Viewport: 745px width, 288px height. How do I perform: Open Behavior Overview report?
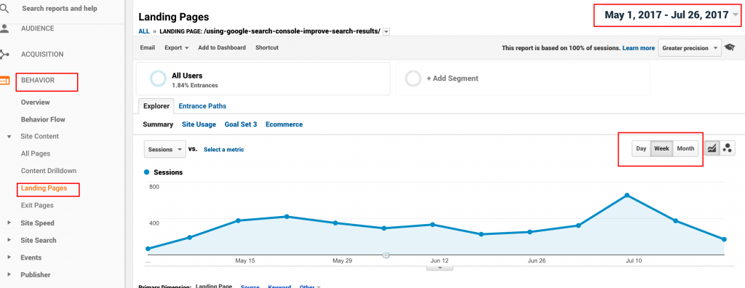[x=35, y=102]
